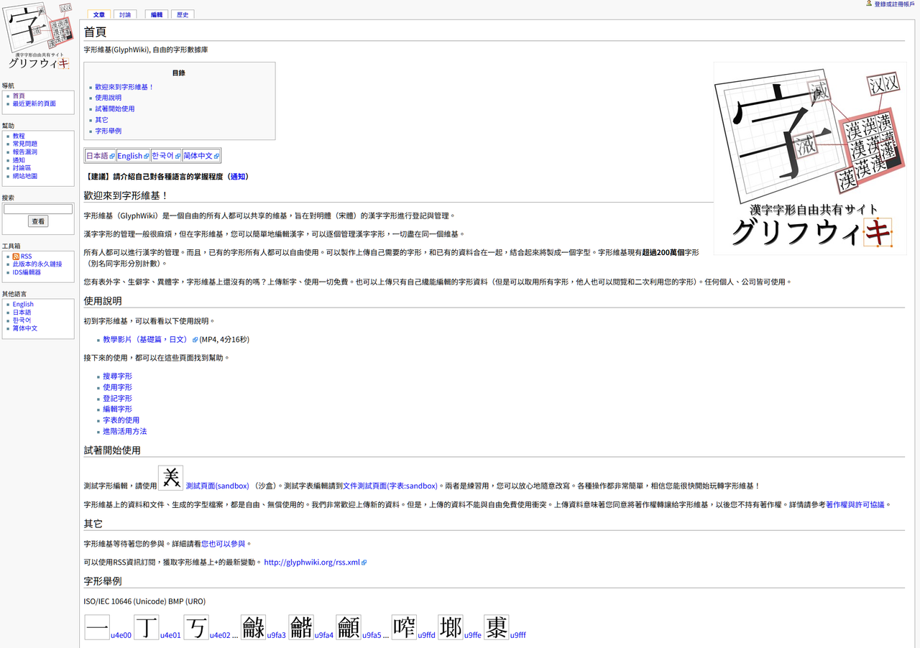Open http://glyphwiki.org/rss.xml link

point(315,563)
